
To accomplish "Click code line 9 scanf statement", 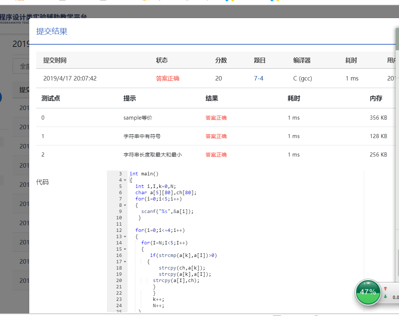I will 167,212.
